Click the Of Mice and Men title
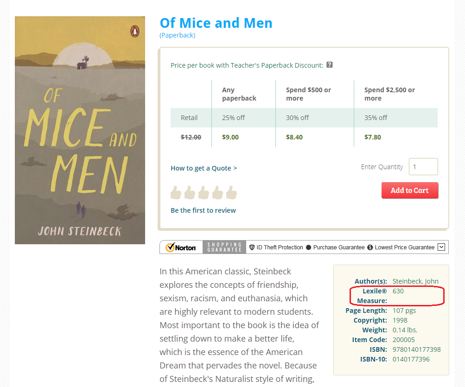Viewport: 465px width, 387px height. [216, 23]
